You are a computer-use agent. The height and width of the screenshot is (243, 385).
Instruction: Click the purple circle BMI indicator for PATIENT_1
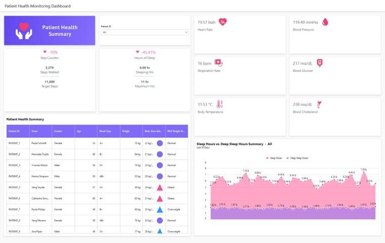(x=160, y=143)
